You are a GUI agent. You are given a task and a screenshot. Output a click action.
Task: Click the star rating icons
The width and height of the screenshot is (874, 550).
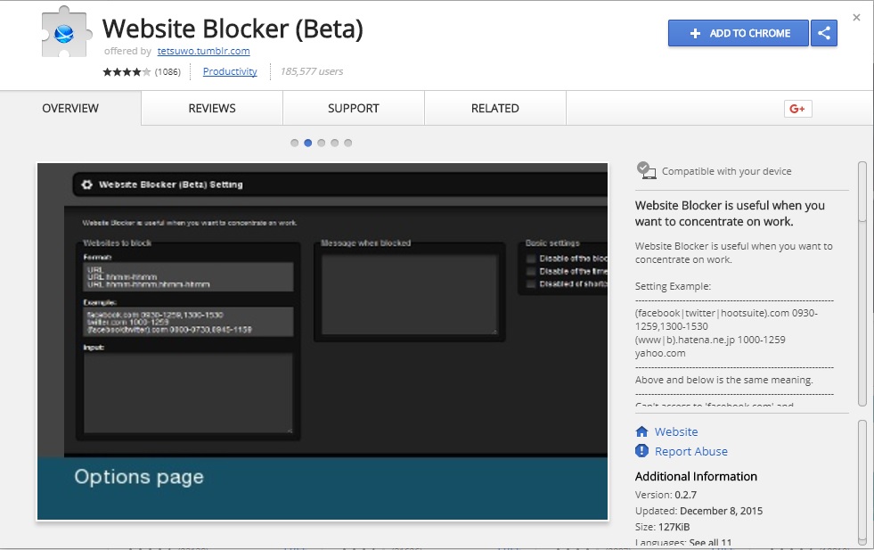point(127,71)
